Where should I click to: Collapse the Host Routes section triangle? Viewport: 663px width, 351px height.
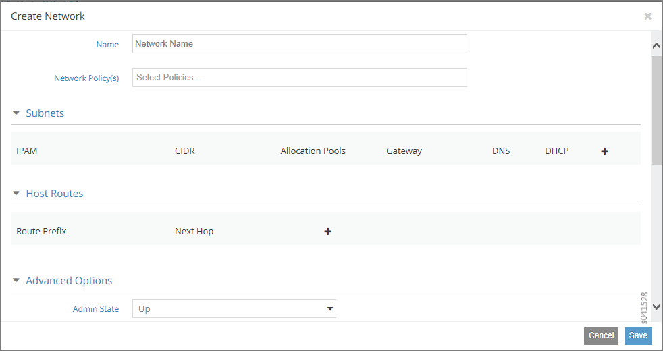coord(16,194)
